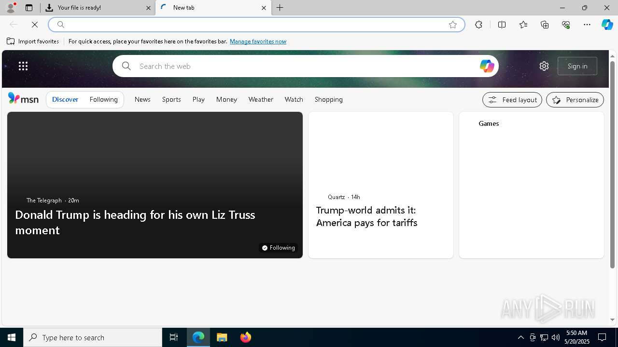Close the 'Your file is ready!' tab
The height and width of the screenshot is (347, 618).
click(148, 8)
